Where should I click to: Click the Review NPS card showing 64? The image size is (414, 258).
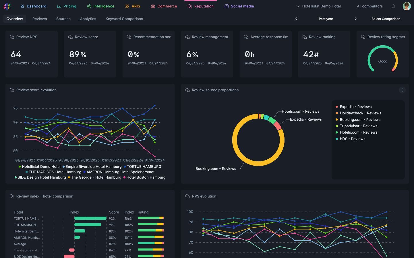pos(32,54)
